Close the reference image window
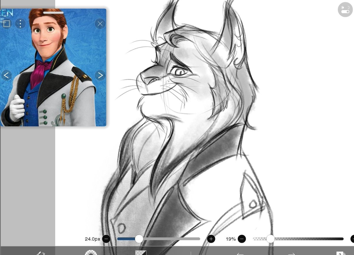The image size is (354, 255). tap(100, 24)
